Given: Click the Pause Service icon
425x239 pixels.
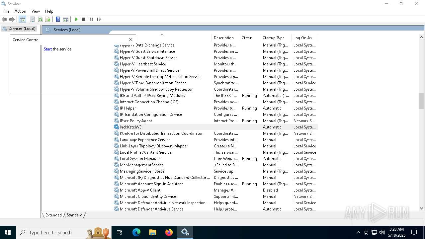Looking at the screenshot, I should pyautogui.click(x=91, y=19).
